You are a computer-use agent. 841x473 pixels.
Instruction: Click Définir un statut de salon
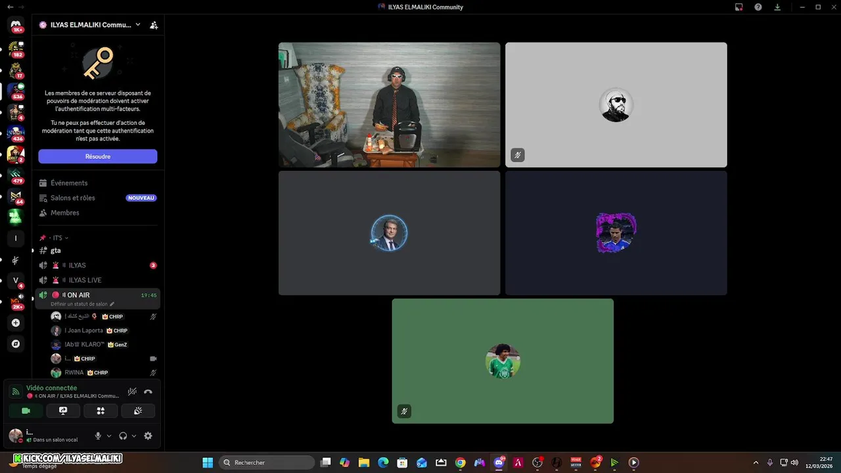pos(79,304)
